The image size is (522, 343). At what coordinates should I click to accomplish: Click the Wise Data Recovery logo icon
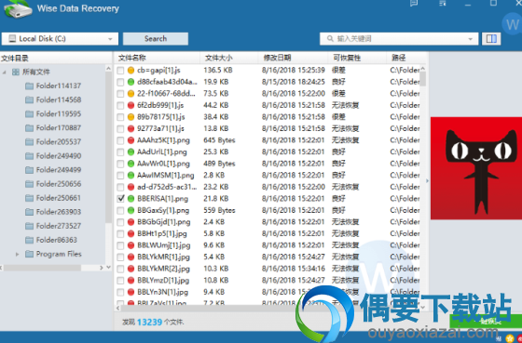click(18, 8)
